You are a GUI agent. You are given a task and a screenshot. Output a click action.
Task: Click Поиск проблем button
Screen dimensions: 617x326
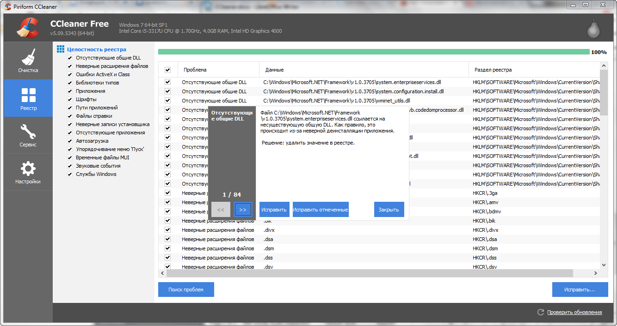coord(186,290)
